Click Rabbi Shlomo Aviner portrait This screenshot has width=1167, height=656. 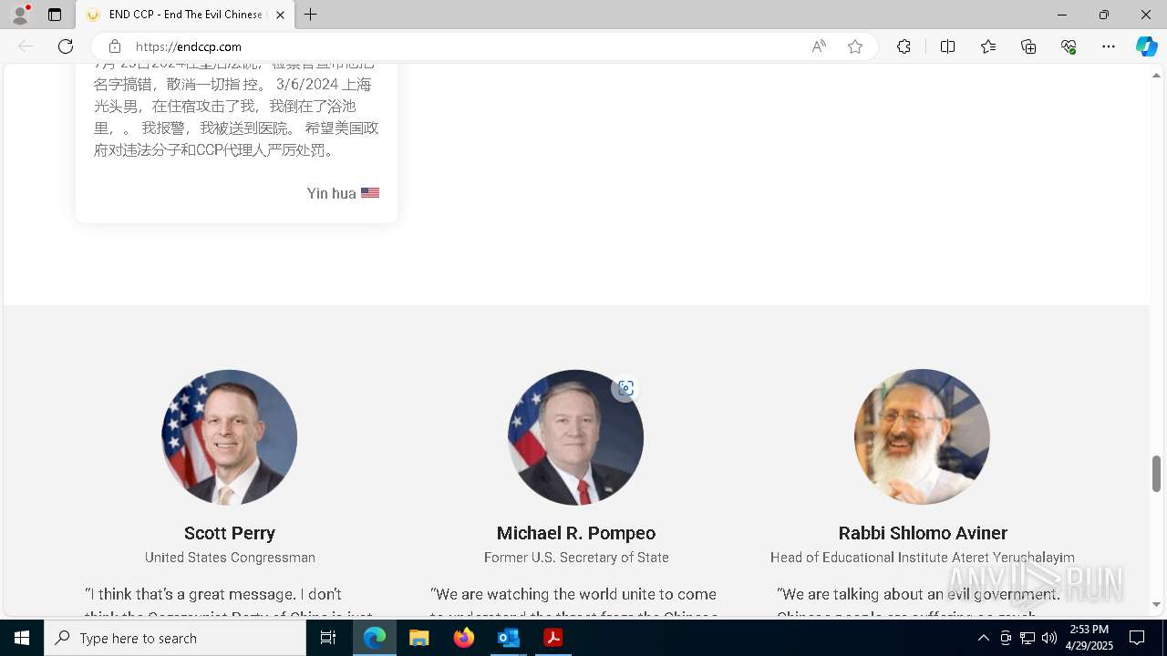922,437
